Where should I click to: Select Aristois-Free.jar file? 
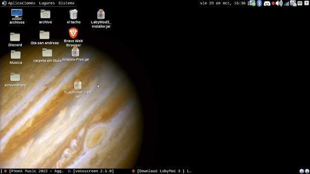pyautogui.click(x=76, y=52)
